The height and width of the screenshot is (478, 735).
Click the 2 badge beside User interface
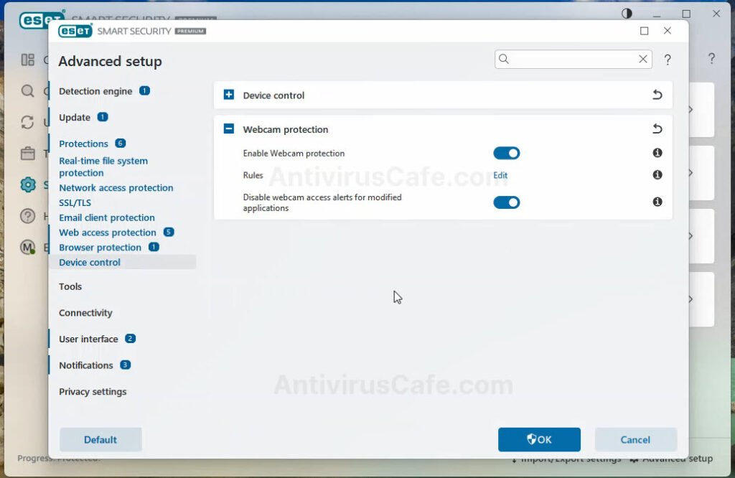click(130, 338)
